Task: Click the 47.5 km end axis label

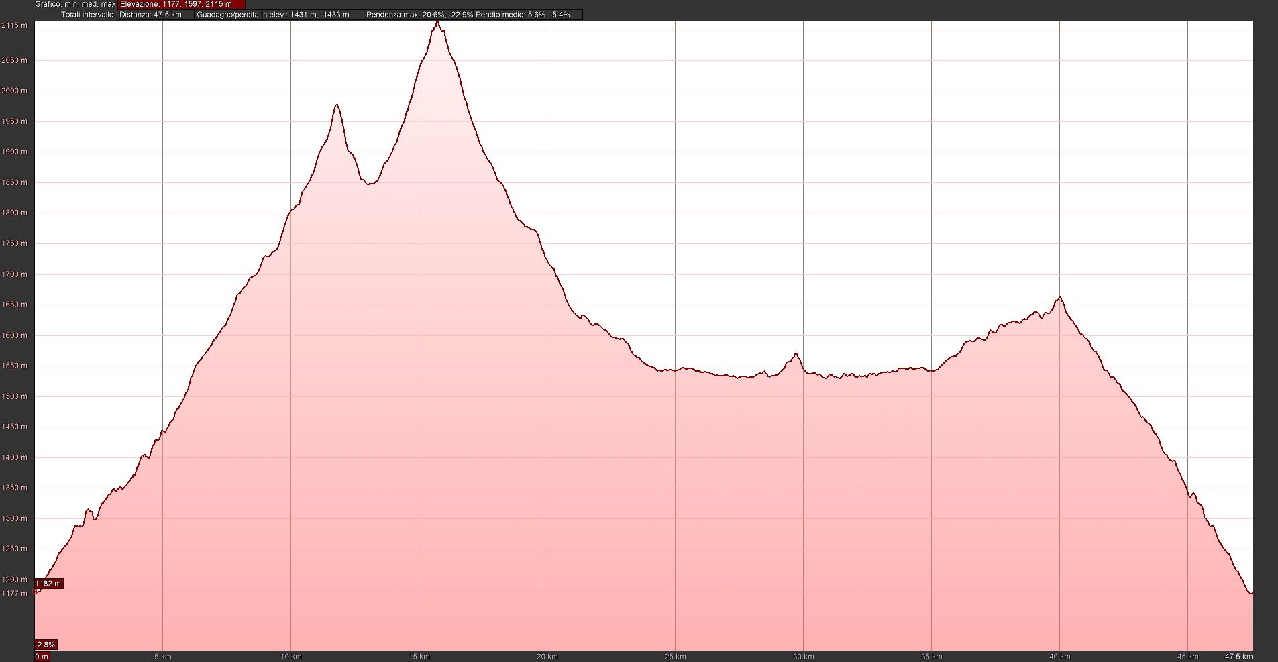Action: point(1238,657)
